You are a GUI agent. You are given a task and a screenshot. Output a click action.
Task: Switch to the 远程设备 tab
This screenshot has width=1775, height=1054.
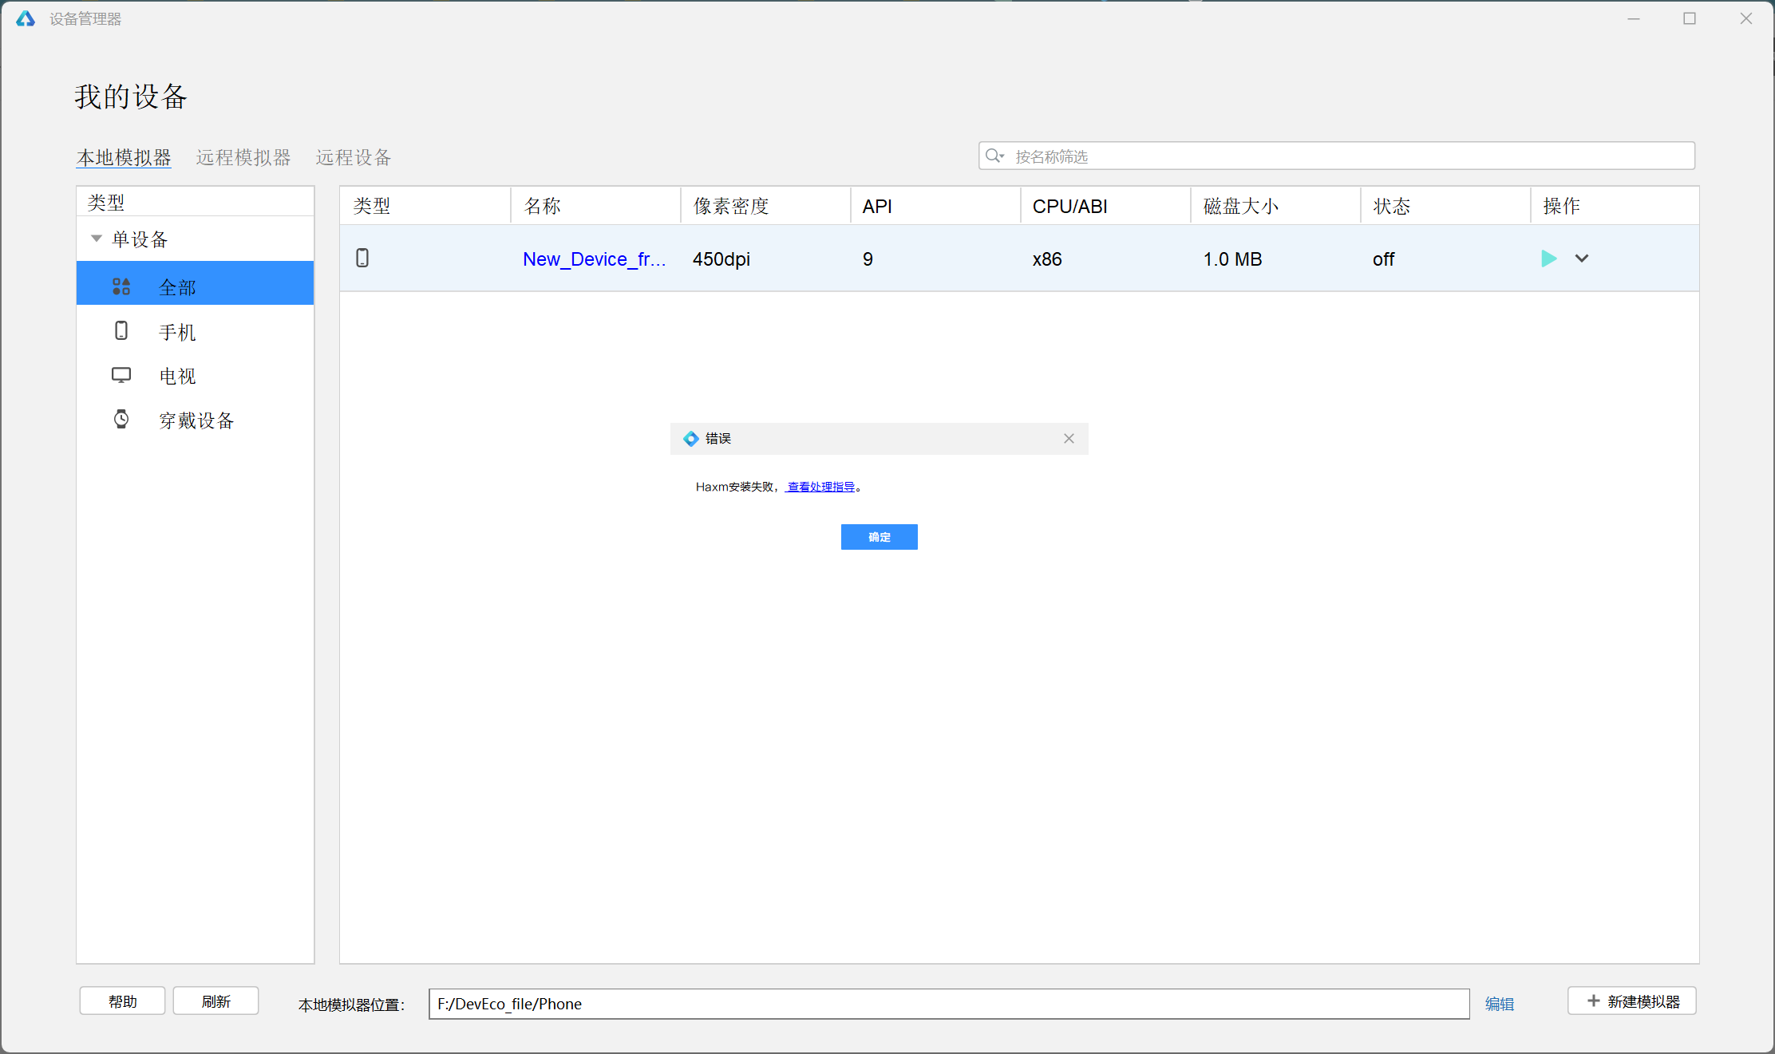pyautogui.click(x=354, y=157)
